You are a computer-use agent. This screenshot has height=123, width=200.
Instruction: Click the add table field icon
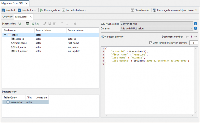click(27, 24)
